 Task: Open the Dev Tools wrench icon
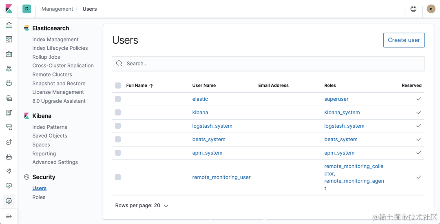click(9, 171)
